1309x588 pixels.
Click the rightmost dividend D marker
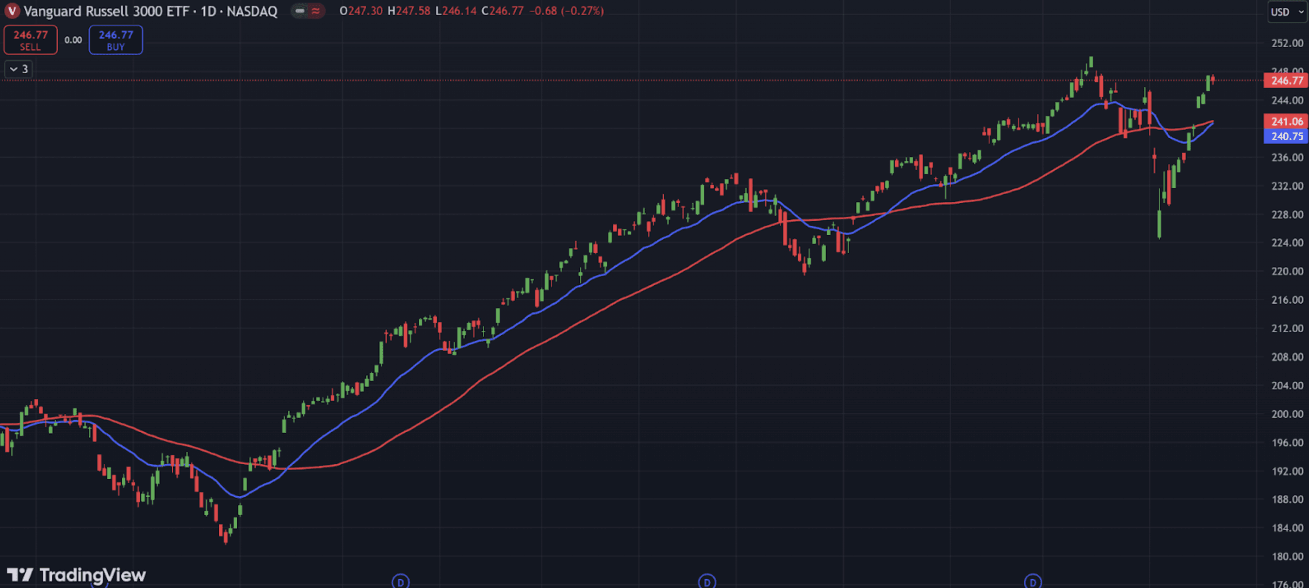pyautogui.click(x=1032, y=581)
